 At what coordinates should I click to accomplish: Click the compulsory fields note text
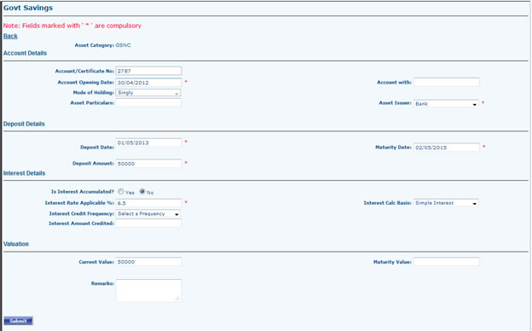[x=72, y=26]
